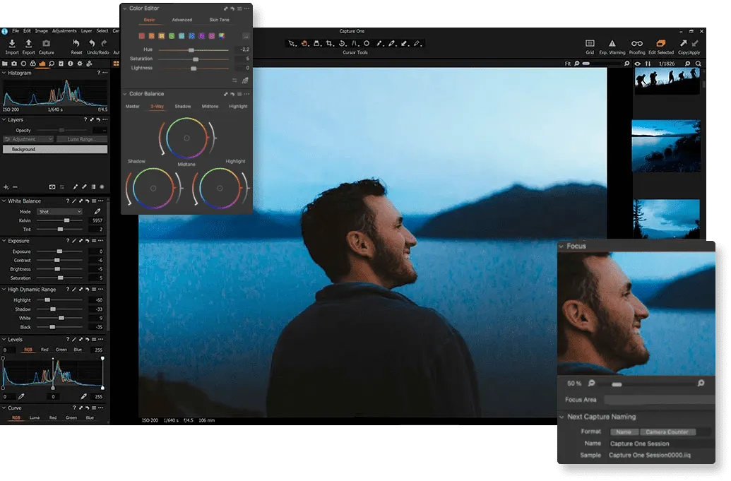Toggle Edit Selected variants mode
731x481 pixels.
pos(661,45)
